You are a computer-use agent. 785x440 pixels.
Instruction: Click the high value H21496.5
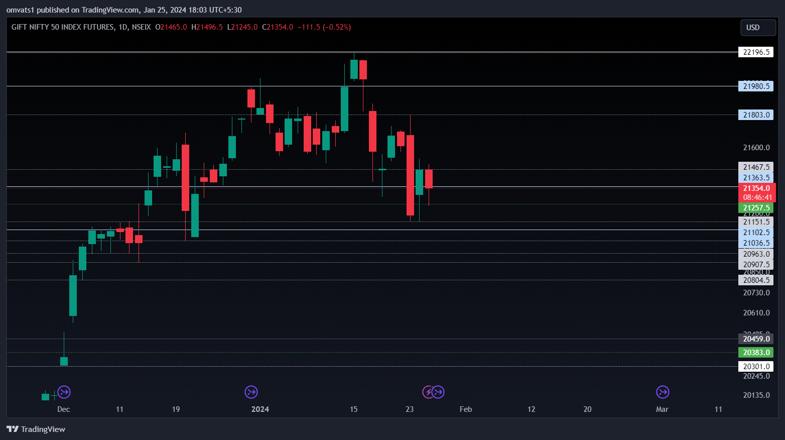click(x=207, y=27)
